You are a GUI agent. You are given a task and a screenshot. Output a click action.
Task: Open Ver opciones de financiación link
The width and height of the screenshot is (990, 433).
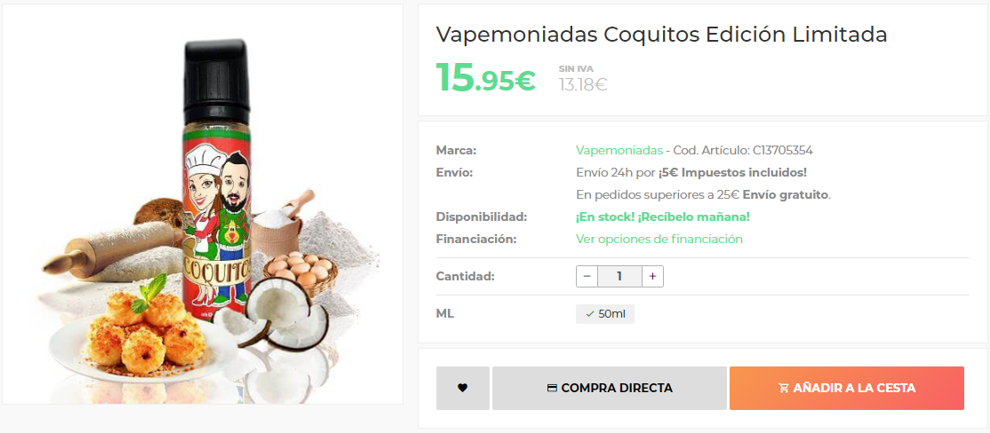659,239
